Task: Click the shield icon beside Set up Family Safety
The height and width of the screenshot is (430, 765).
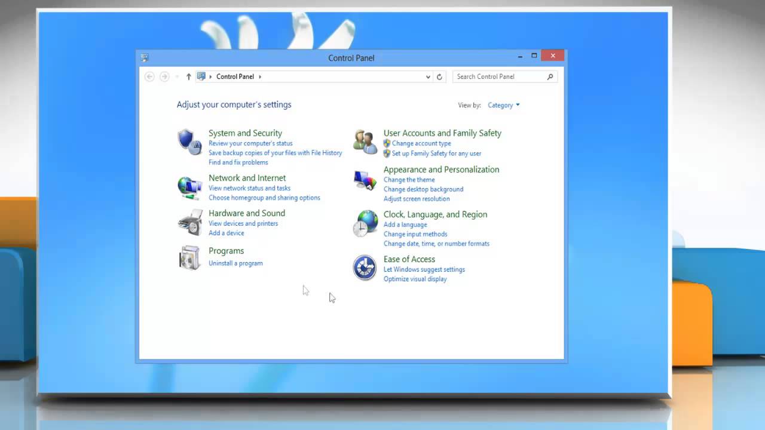Action: point(387,153)
